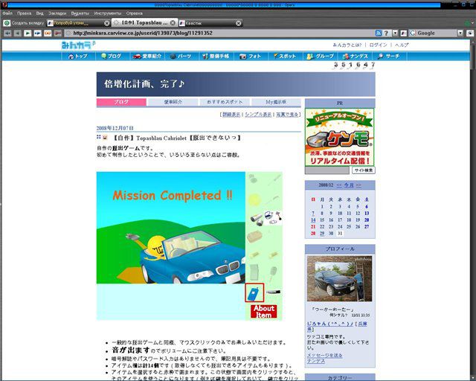
Task: Close the Topasblau blog tab
Action: (173, 23)
